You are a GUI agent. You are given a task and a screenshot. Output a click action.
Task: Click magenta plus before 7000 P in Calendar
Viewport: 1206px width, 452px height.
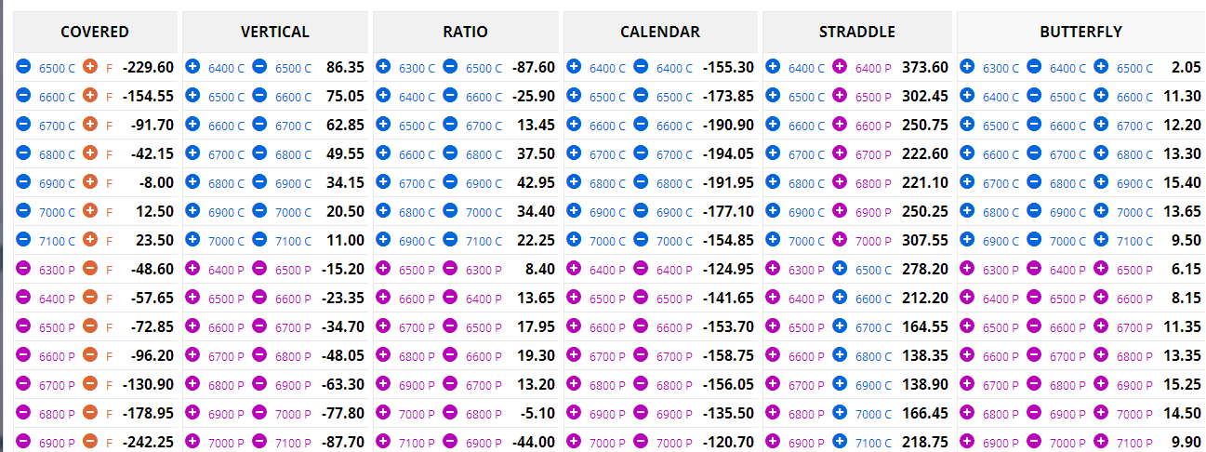[574, 442]
